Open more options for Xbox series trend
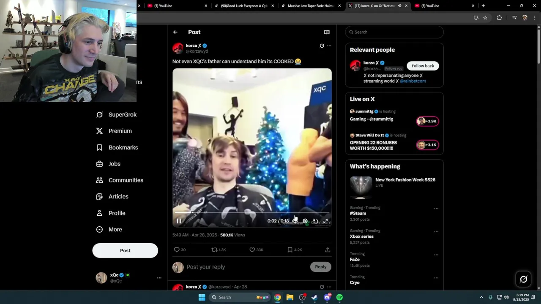 tap(436, 232)
